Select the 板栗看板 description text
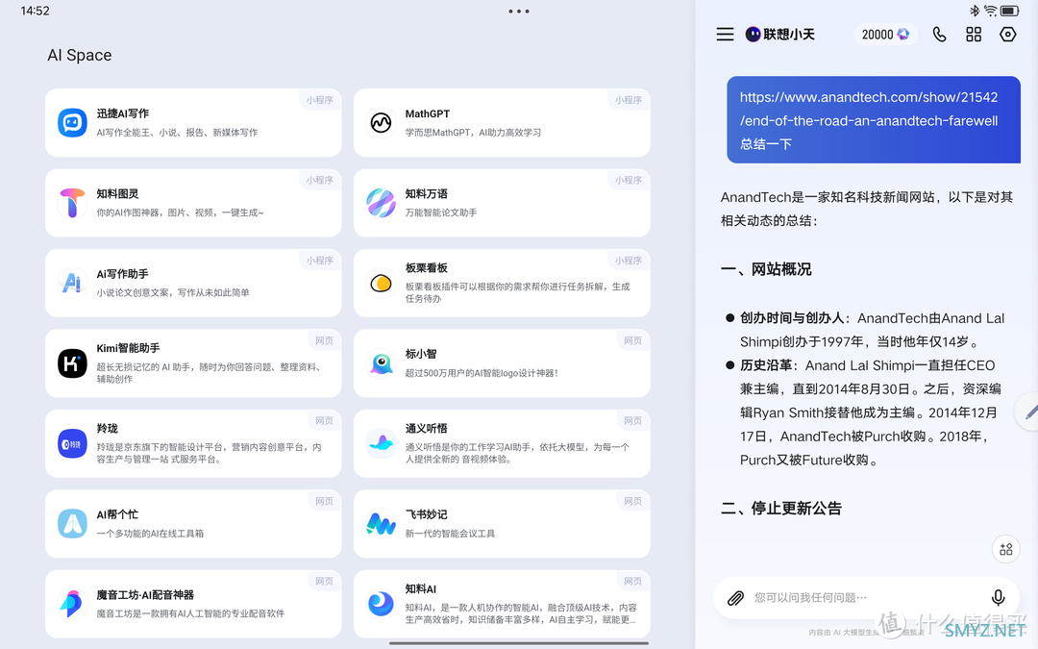Screen dimensions: 1038x649 pyautogui.click(x=517, y=292)
